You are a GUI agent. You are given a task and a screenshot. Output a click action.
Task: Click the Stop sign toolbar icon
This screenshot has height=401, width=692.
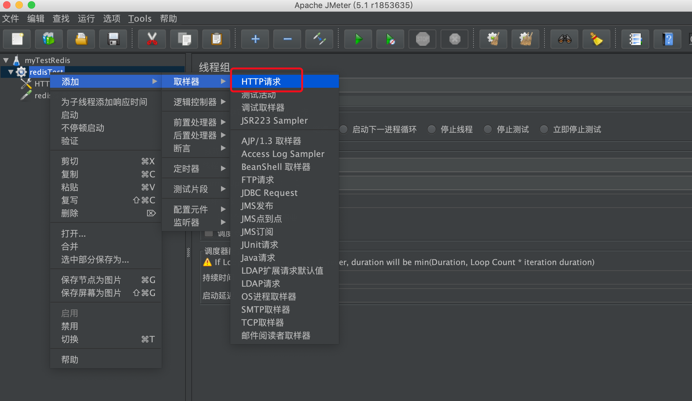click(x=423, y=39)
